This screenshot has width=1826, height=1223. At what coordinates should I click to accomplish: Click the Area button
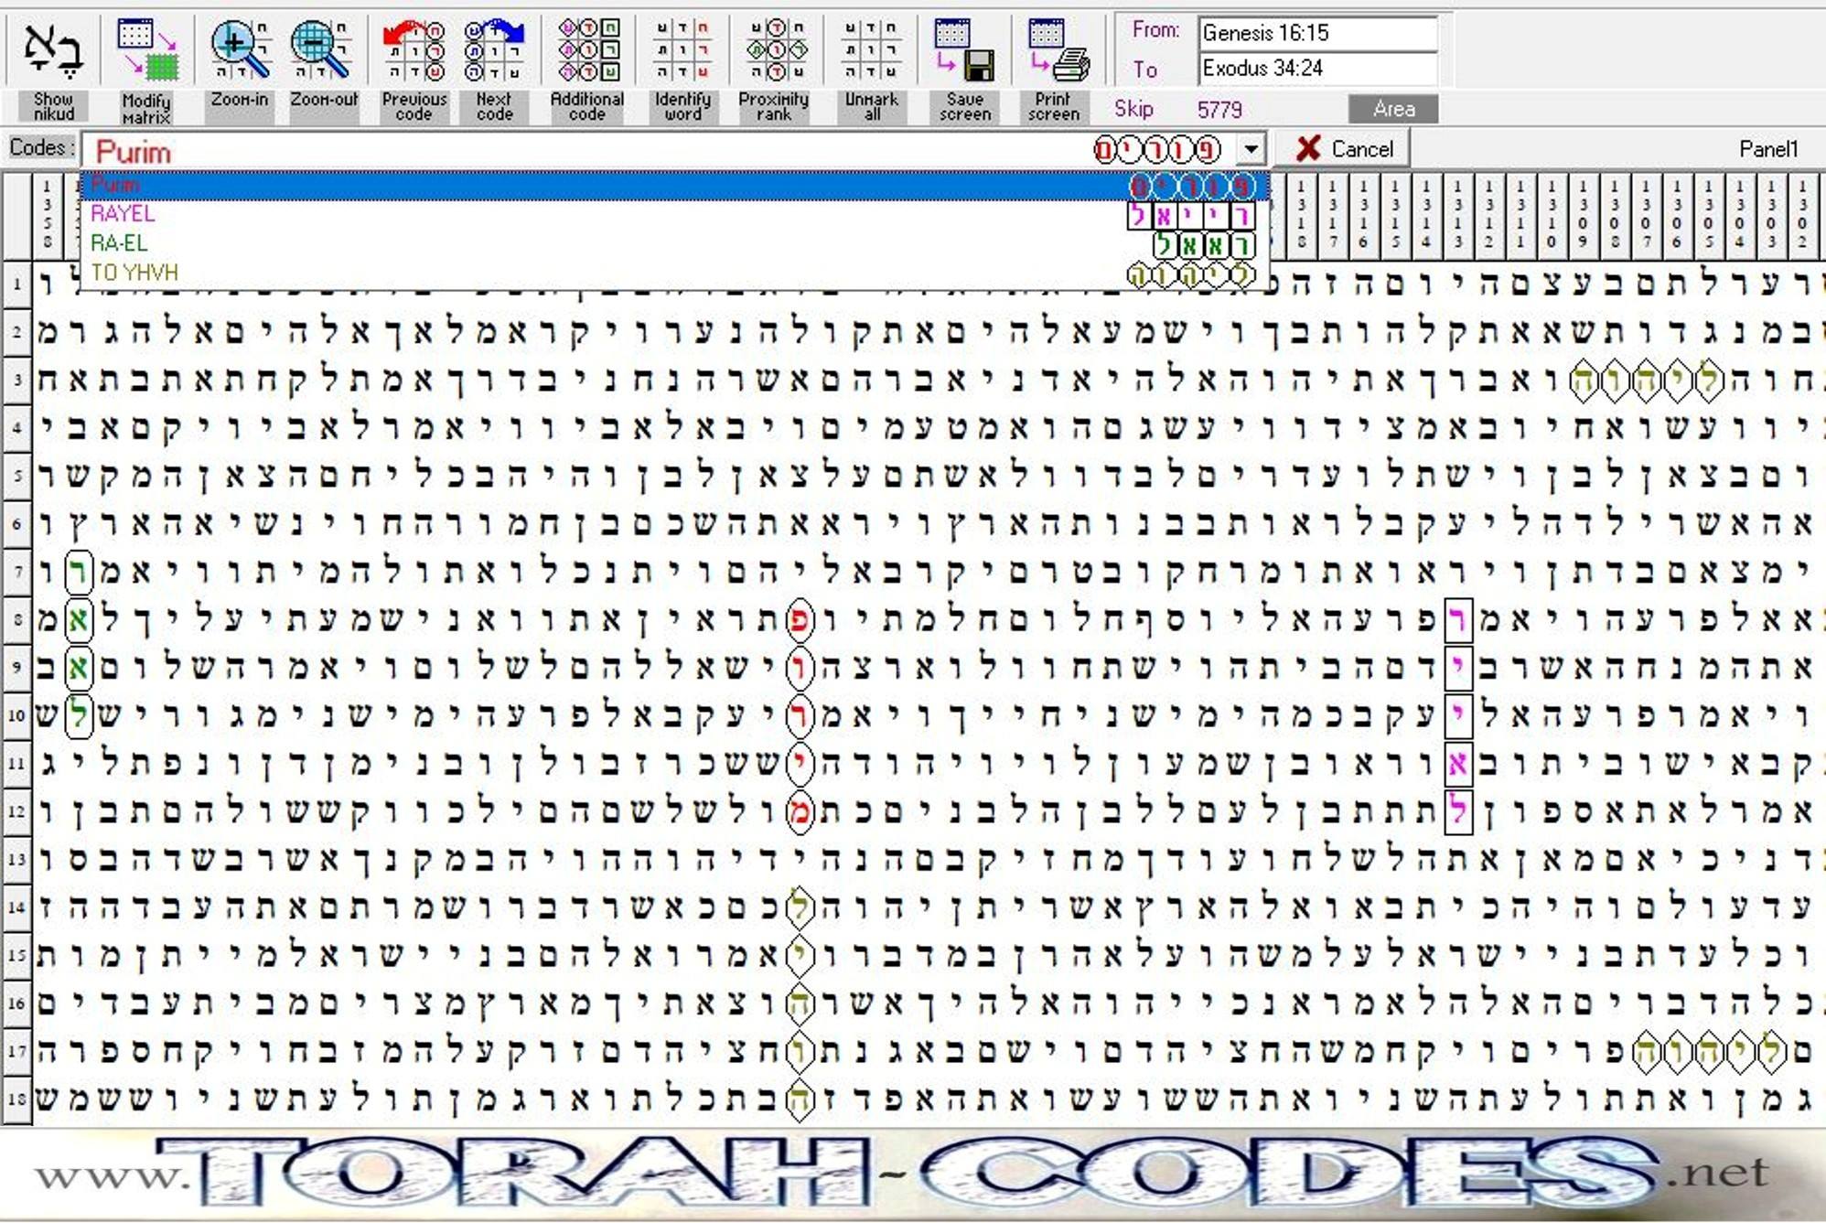(1393, 109)
